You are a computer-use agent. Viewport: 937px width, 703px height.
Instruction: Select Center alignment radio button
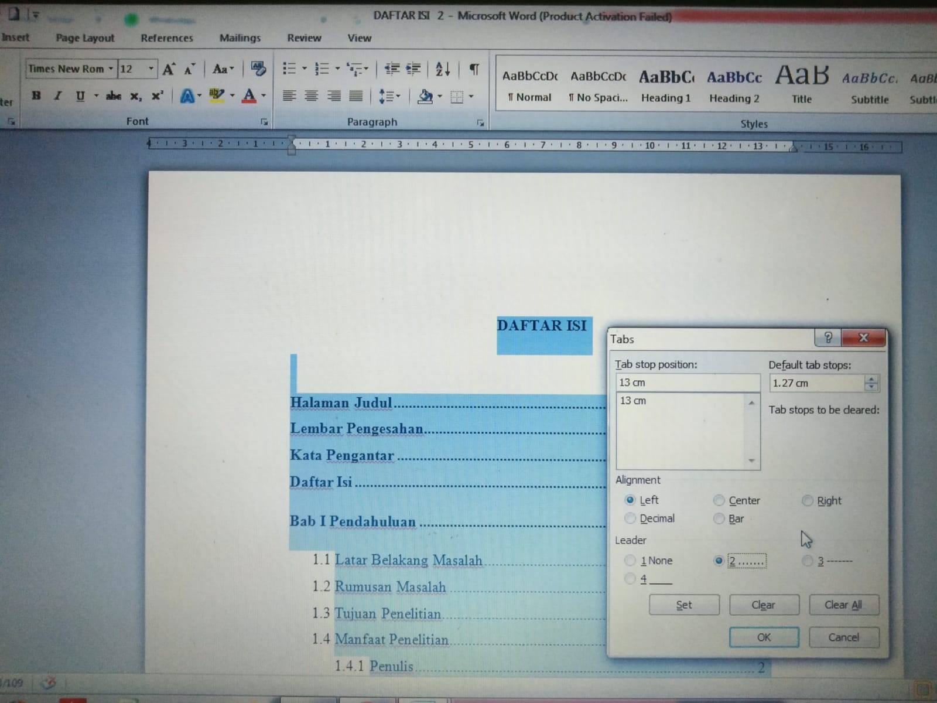point(719,501)
